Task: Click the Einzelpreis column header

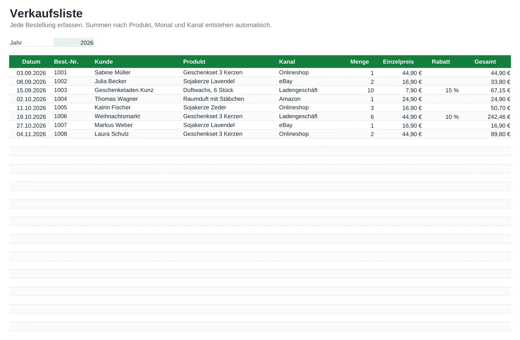Action: point(398,62)
